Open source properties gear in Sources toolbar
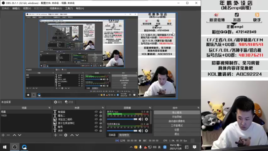The height and width of the screenshot is (151, 268). coord(66,135)
